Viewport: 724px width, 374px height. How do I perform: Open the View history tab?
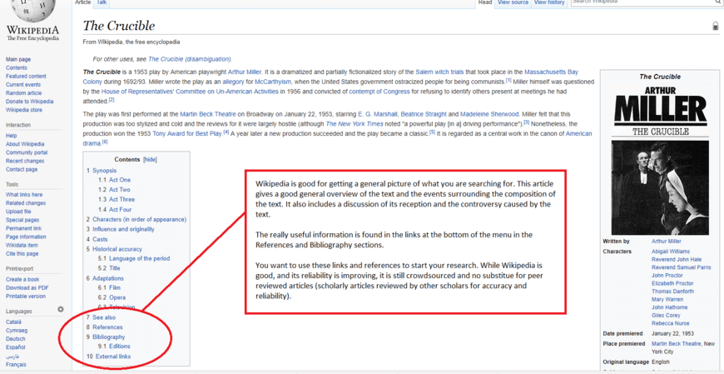tap(549, 2)
